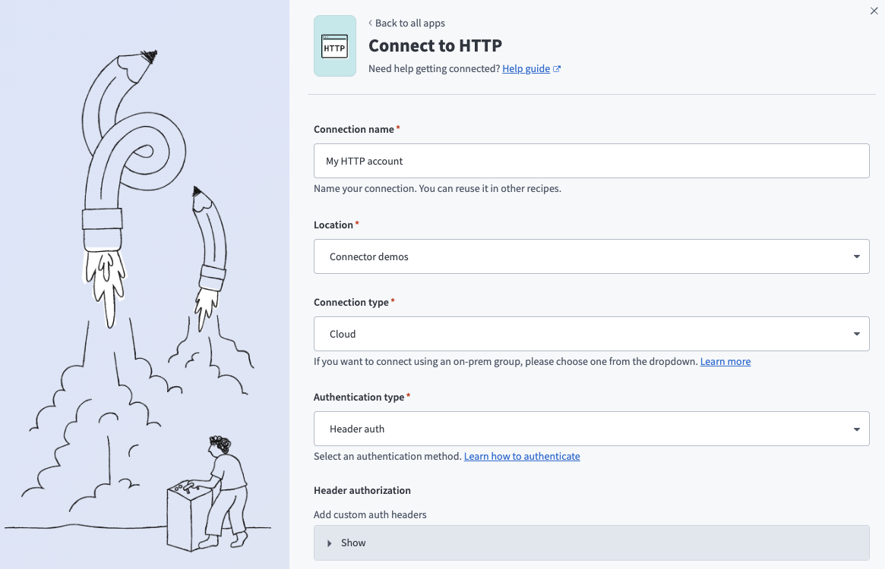Open the Authentication type dropdown showing Header auth
This screenshot has height=569, width=885.
(592, 429)
